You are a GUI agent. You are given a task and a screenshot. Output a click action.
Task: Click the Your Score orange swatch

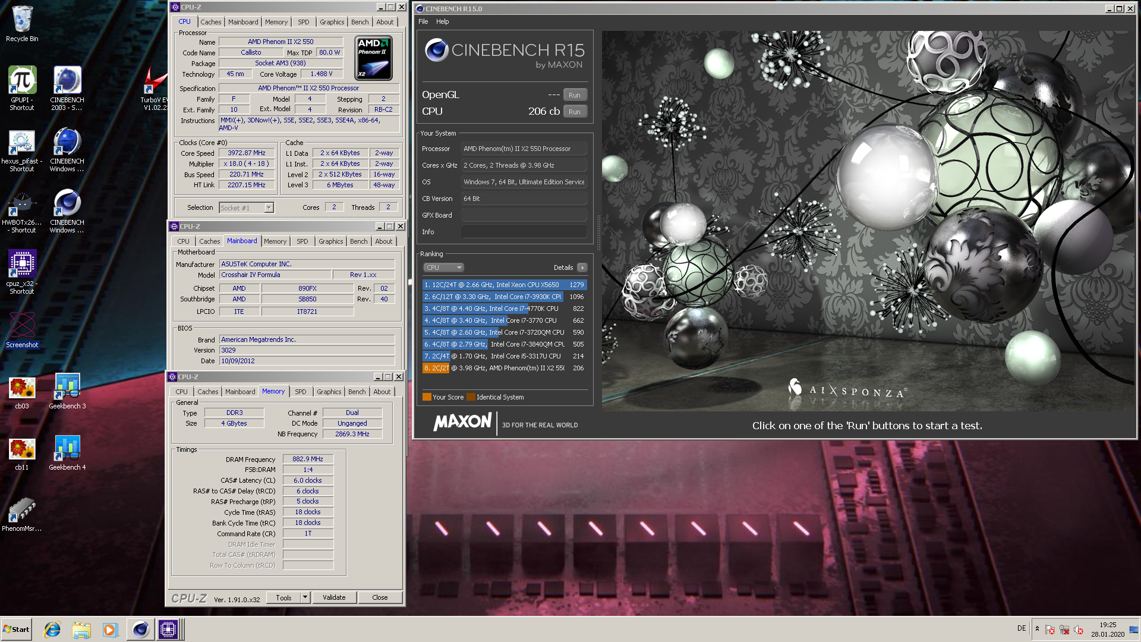(x=427, y=397)
